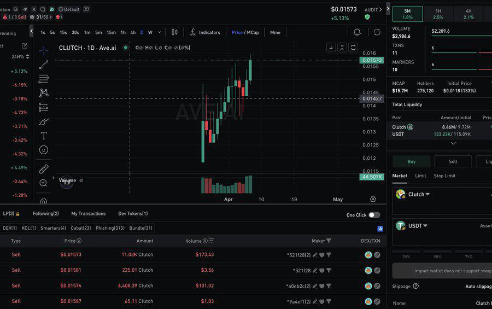The image size is (492, 309).
Task: Expand the more timeframes dropdown arrow
Action: (160, 32)
